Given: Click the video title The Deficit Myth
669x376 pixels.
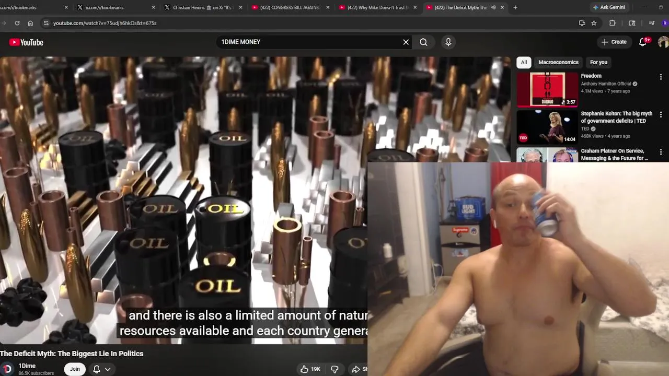Looking at the screenshot, I should [x=72, y=354].
